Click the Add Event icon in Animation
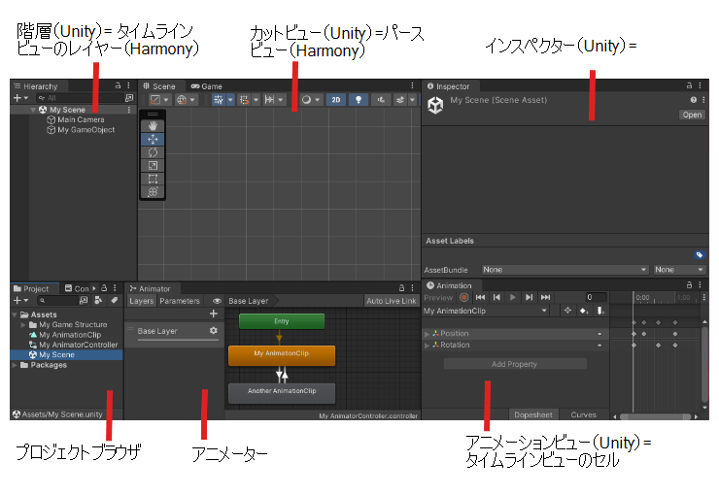 [x=600, y=311]
